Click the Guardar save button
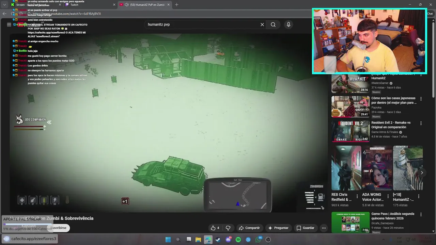 305,228
